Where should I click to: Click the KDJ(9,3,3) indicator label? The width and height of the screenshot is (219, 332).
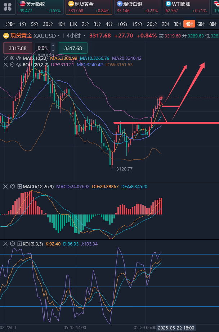pos(32,244)
